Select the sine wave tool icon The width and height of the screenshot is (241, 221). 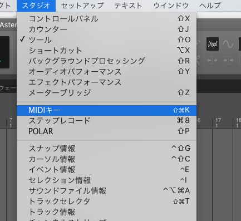click(x=228, y=44)
